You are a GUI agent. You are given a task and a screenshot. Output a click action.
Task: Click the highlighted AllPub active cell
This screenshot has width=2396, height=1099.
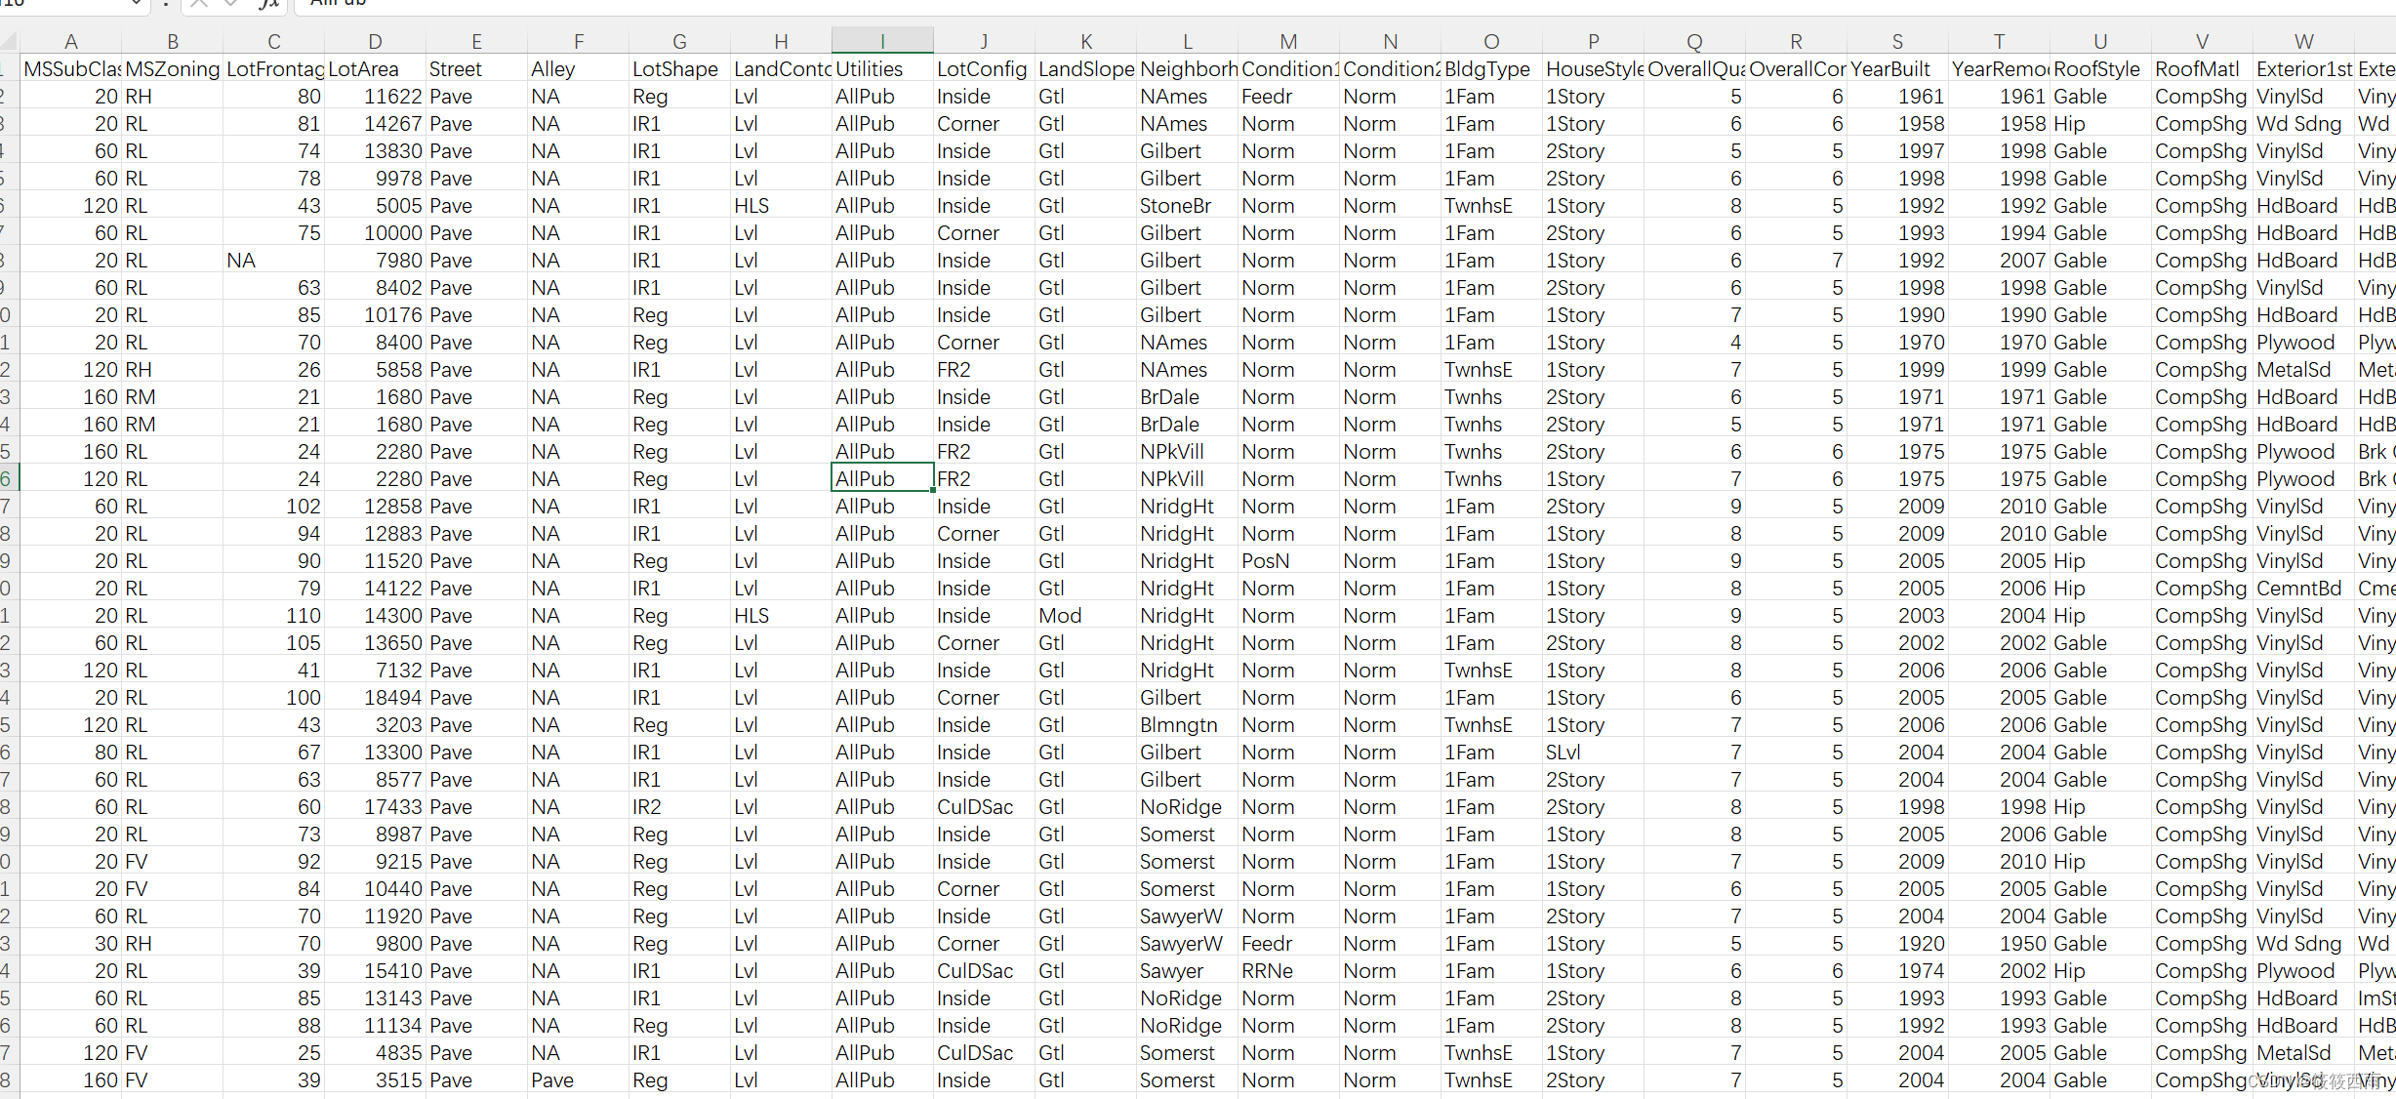[x=881, y=479]
